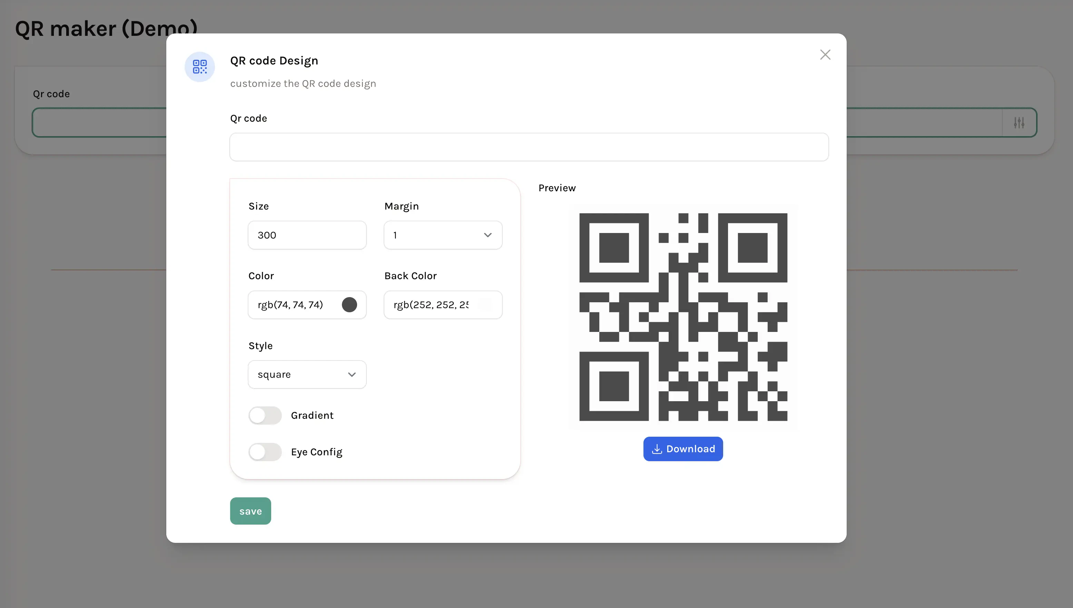Close the QR code Design dialog

point(825,55)
